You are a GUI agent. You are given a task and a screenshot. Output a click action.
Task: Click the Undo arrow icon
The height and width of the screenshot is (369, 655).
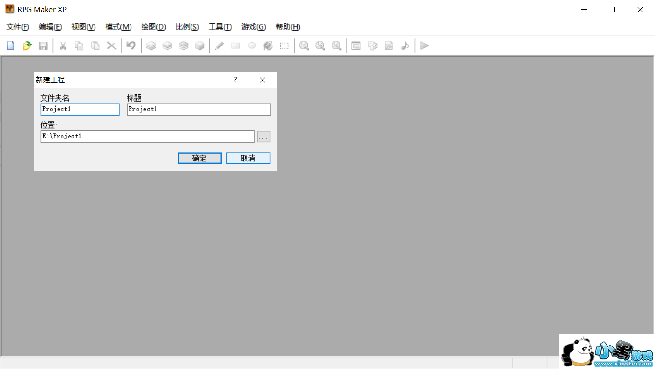tap(131, 46)
